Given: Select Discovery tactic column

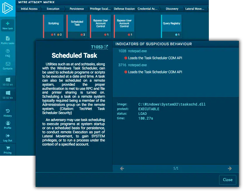Looking at the screenshot, I should click(172, 9).
